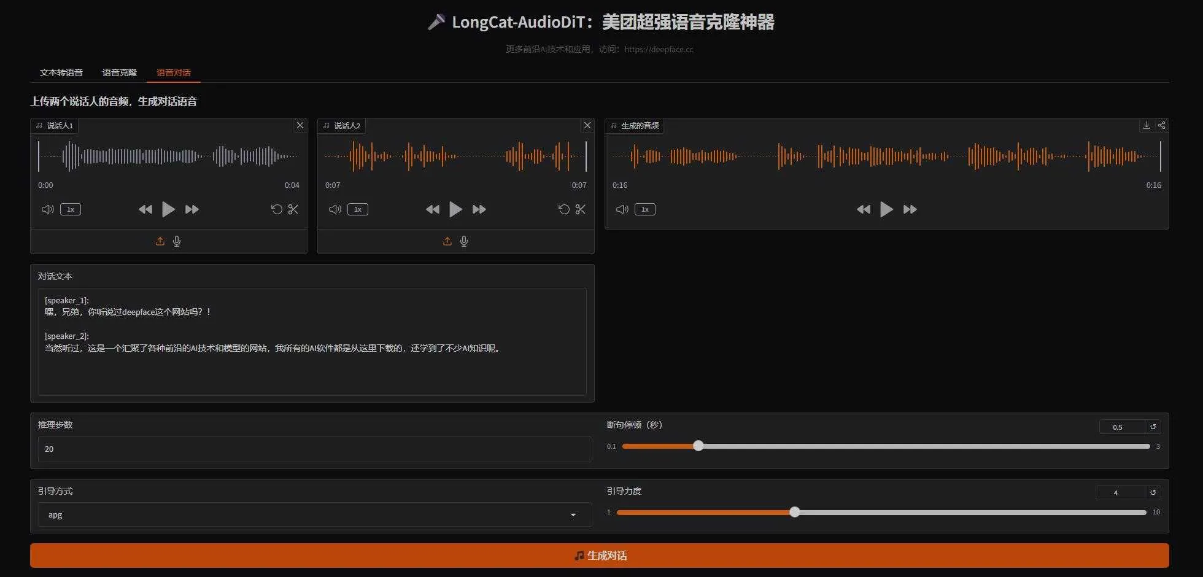Mute 说话人1 with the speaker icon

pyautogui.click(x=47, y=209)
